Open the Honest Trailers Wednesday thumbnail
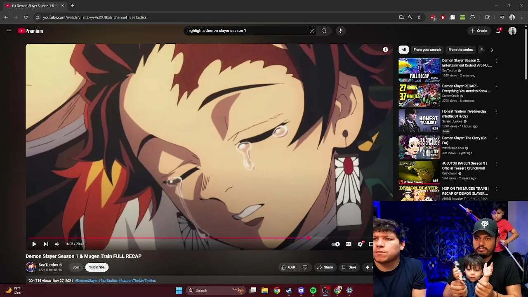528x297 pixels. point(419,120)
